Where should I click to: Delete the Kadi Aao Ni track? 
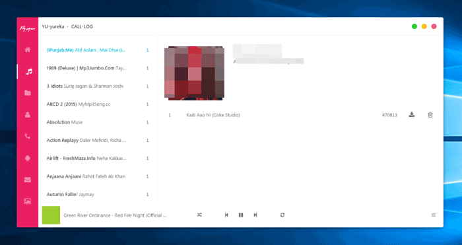point(430,115)
